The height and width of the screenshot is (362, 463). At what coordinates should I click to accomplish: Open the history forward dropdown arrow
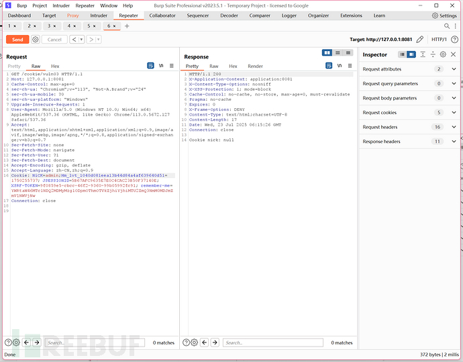click(x=99, y=40)
